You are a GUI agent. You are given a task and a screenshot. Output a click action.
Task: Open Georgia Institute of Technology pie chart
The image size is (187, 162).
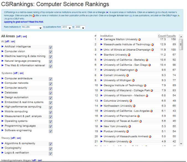pyautogui.click(x=145, y=85)
